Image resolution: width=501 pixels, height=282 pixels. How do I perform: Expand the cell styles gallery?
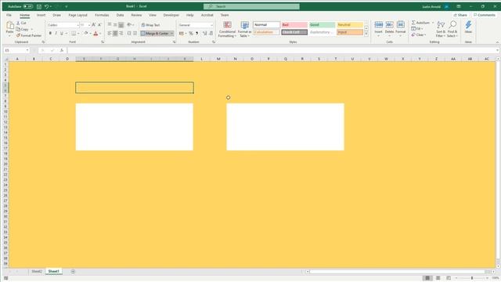coord(366,34)
